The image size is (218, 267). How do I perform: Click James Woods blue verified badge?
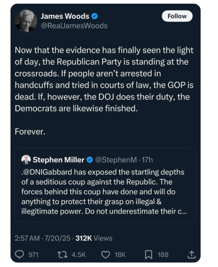click(95, 16)
